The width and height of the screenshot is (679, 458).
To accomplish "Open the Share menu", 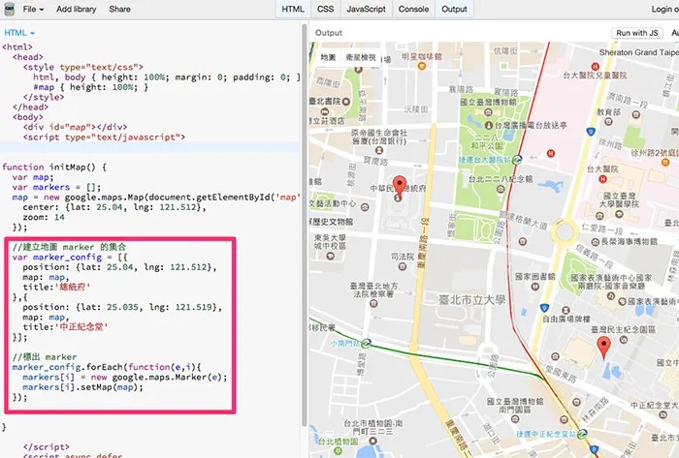I will pos(119,9).
